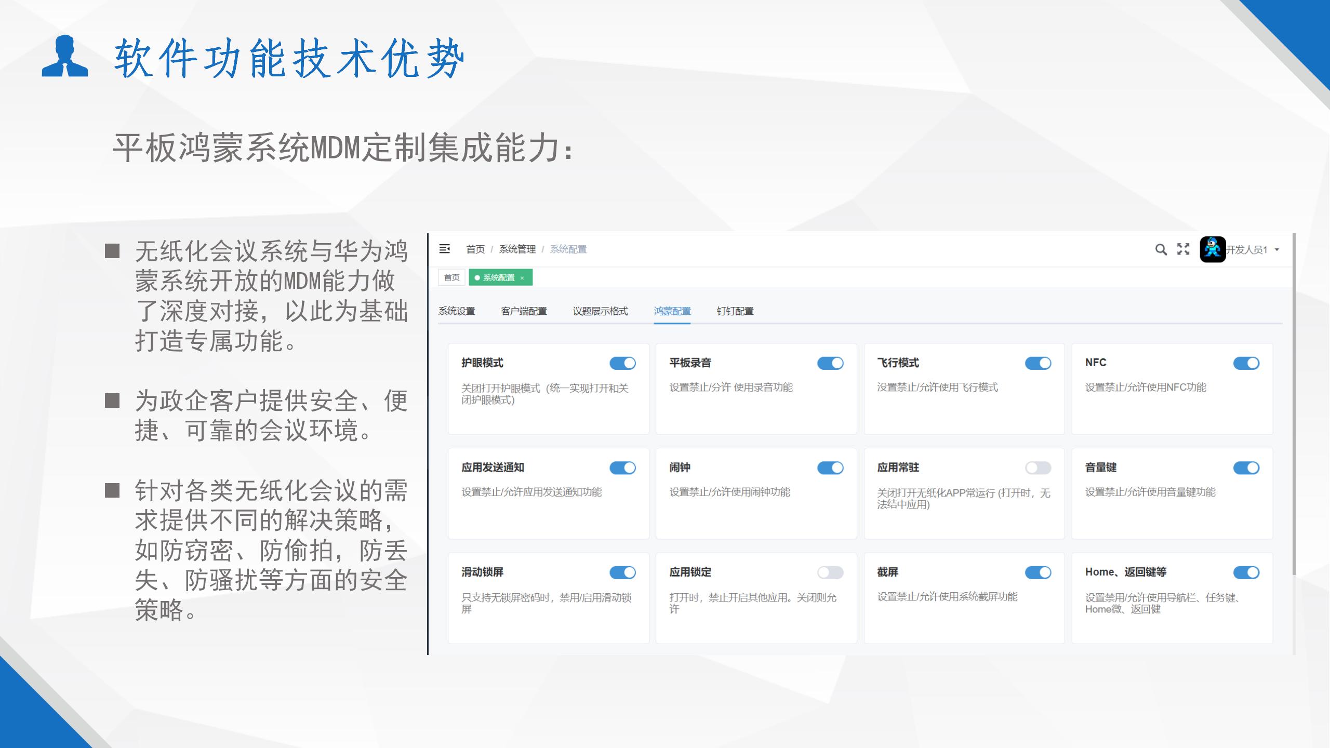
Task: Enable the 应用锁定 switch
Action: (x=830, y=572)
